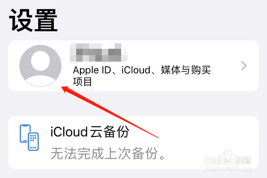Image resolution: width=267 pixels, height=178 pixels.
Task: Click the 媒体与购买 portion of subtitle
Action: click(x=186, y=70)
